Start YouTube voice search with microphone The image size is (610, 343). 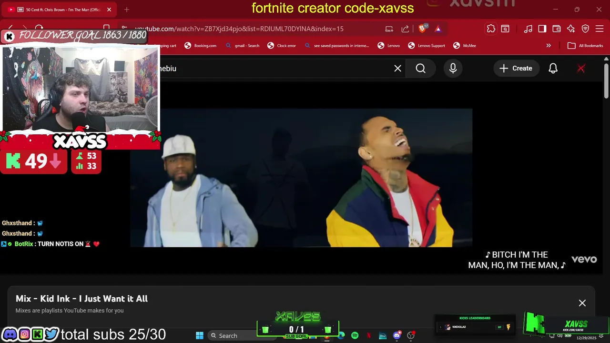click(453, 69)
